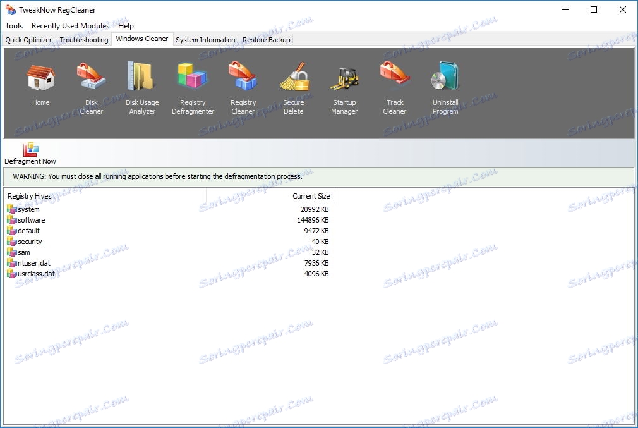638x428 pixels.
Task: Click the default hive icon
Action: [12, 231]
